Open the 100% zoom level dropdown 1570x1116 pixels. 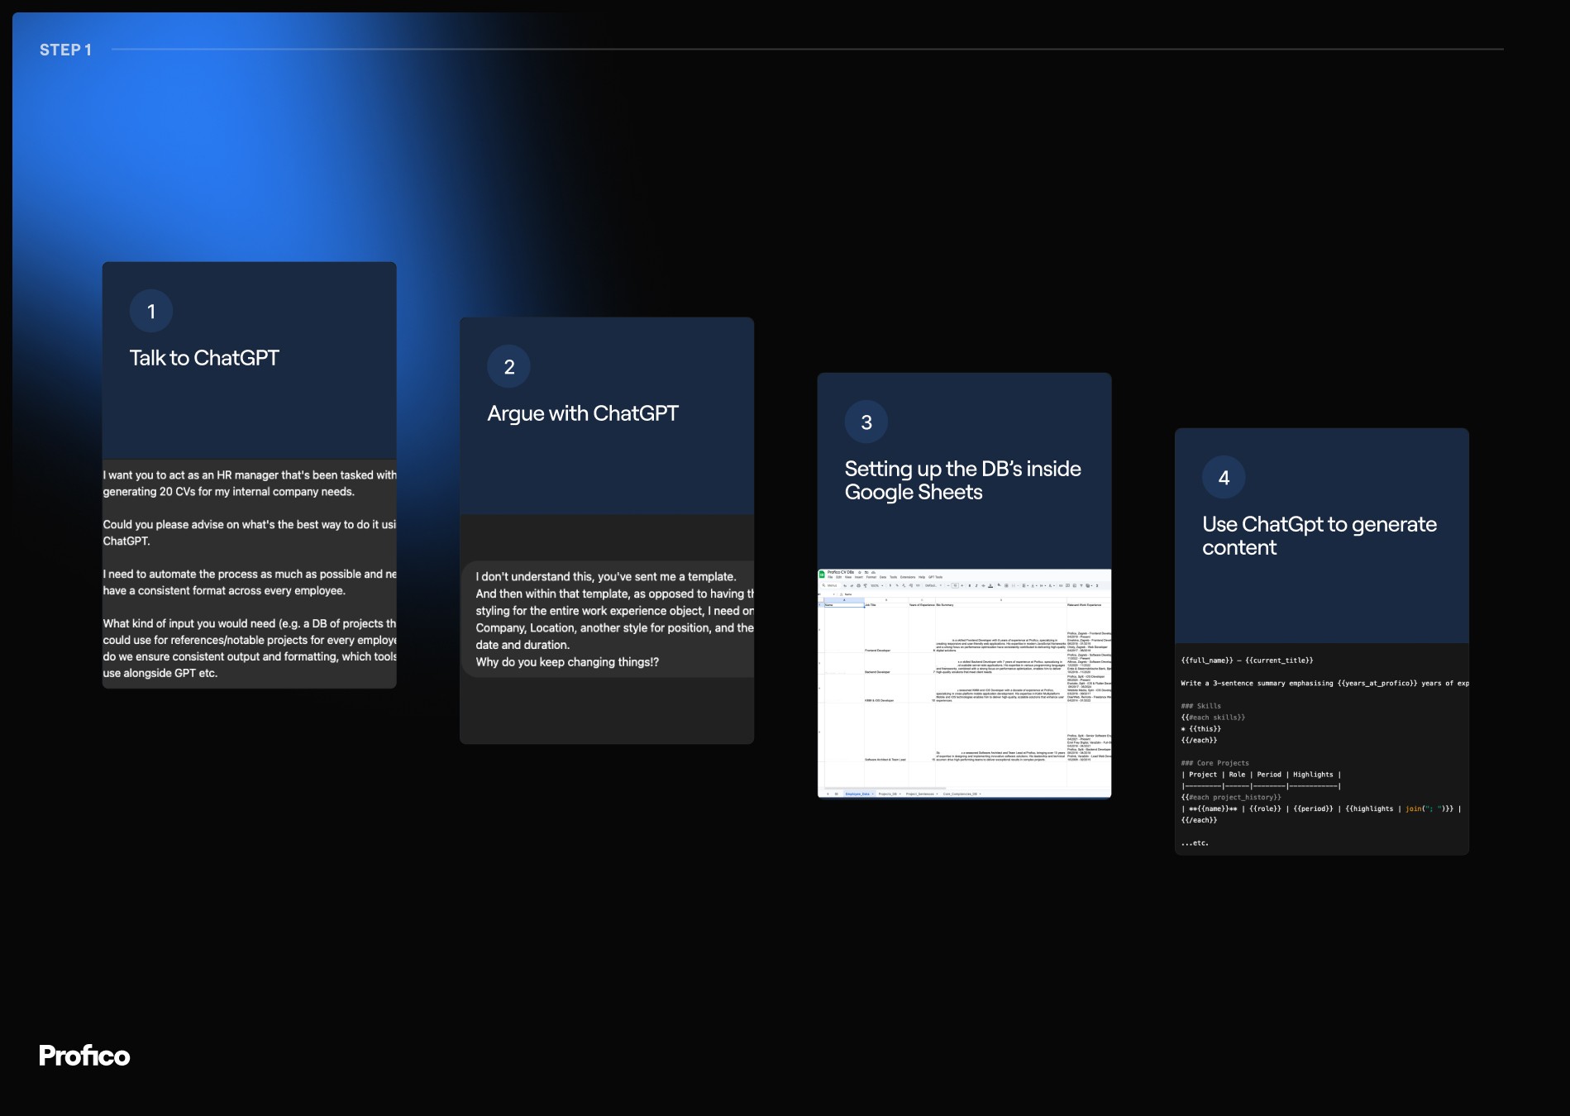pos(876,586)
